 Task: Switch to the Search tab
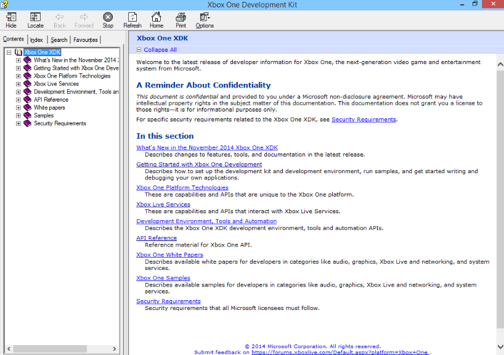59,40
